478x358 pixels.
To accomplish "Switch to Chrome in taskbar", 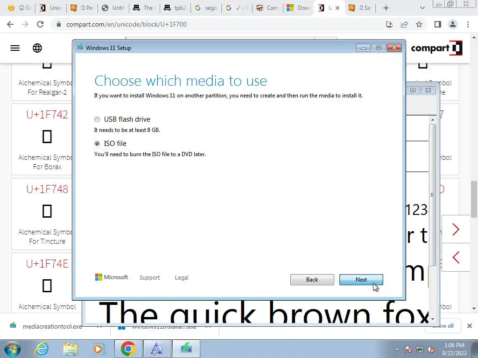I will [128, 349].
